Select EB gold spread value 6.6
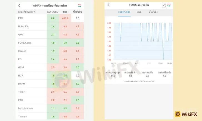This screenshot has height=121, width=202. point(65,59)
